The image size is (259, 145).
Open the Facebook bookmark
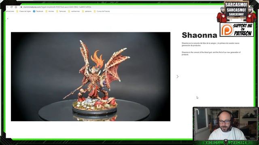tap(38, 11)
